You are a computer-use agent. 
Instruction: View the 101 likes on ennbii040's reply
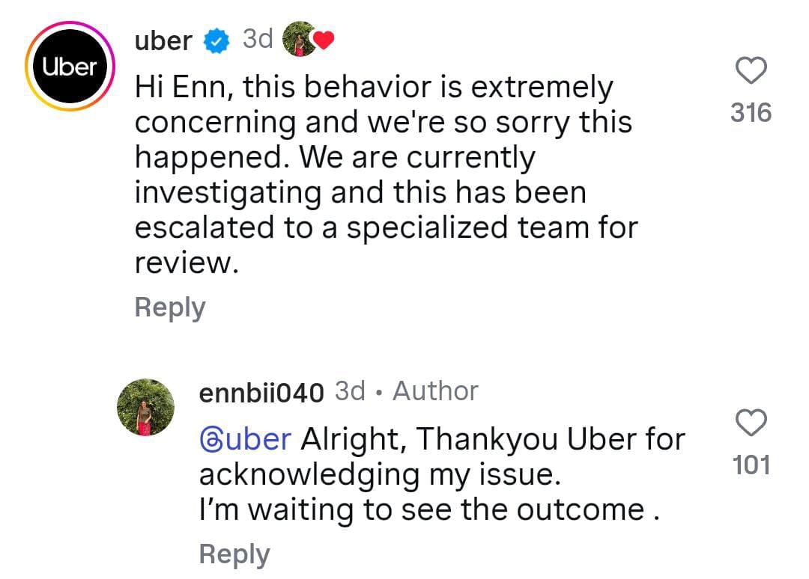point(751,465)
